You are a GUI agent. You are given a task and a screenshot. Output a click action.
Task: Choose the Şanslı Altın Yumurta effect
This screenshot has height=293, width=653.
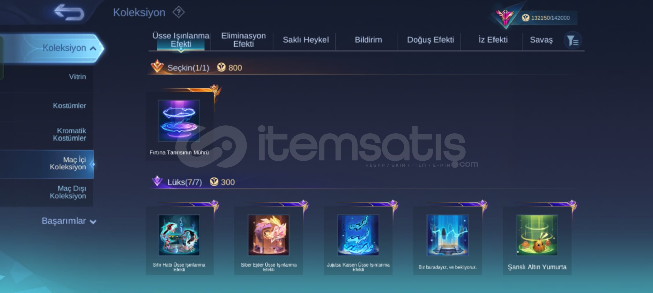coord(537,235)
